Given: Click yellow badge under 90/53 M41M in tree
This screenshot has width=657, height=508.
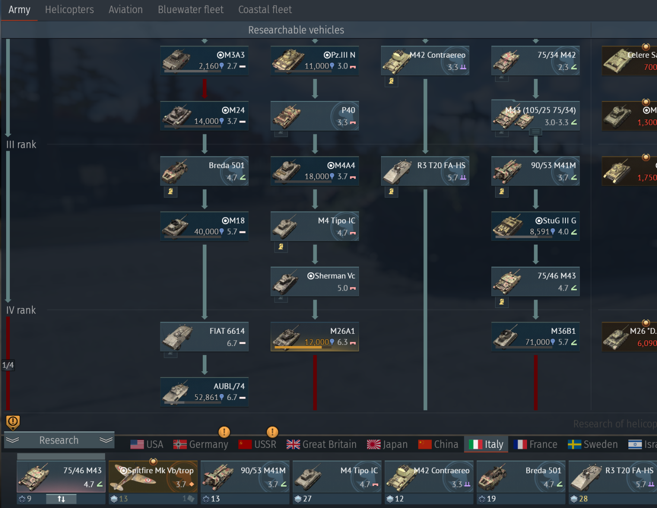Looking at the screenshot, I should click(x=502, y=192).
